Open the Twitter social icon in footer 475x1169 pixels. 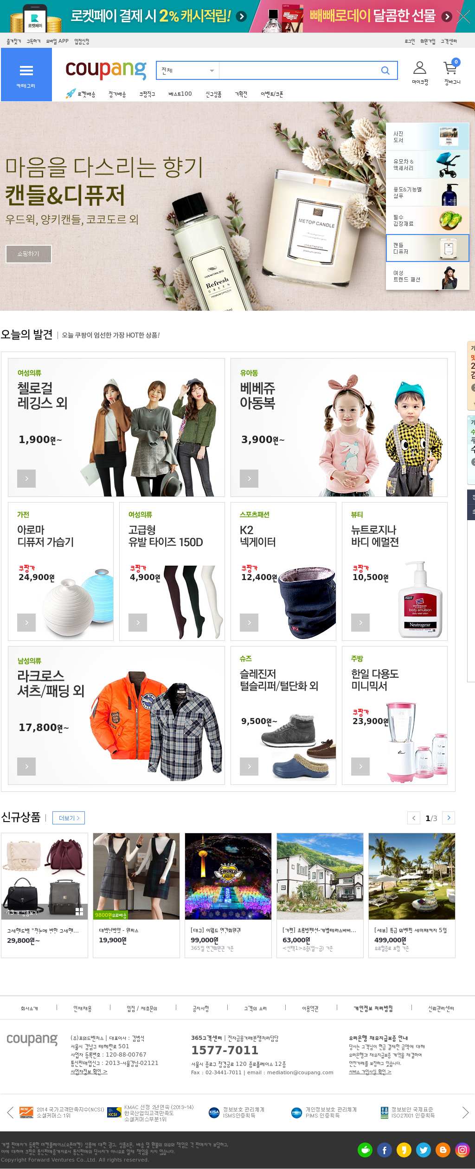point(424,1149)
